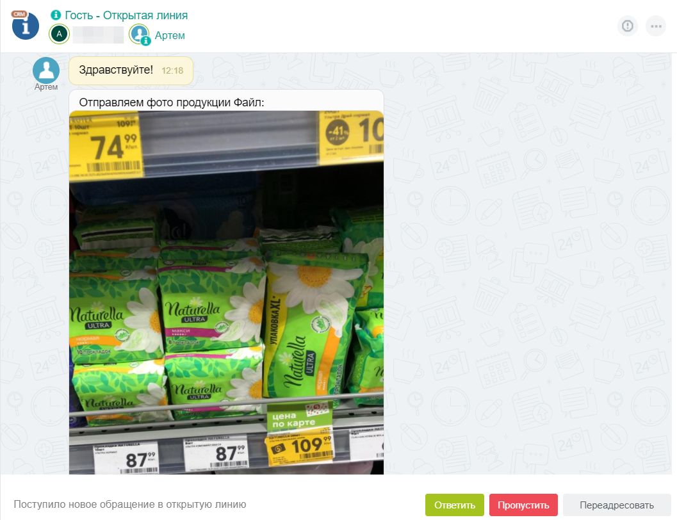The width and height of the screenshot is (677, 520).
Task: Click Артем's avatar beside the chat message
Action: [x=46, y=70]
